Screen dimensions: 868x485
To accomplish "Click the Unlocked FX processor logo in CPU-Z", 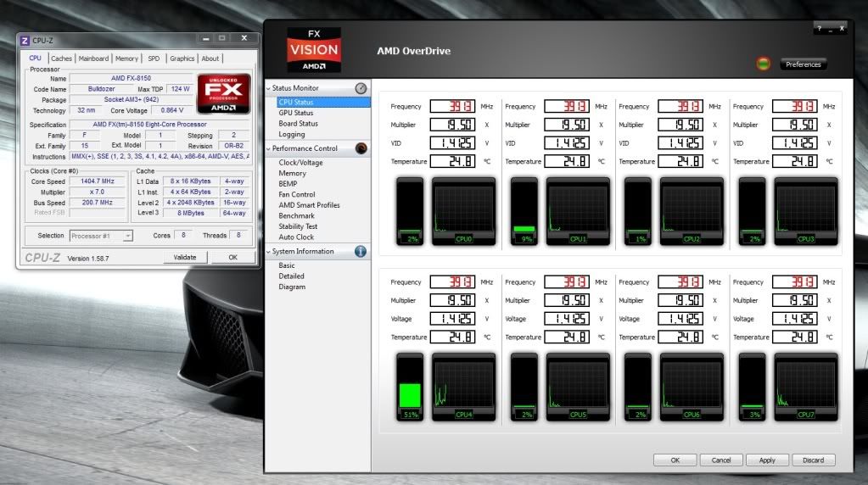I will [224, 93].
